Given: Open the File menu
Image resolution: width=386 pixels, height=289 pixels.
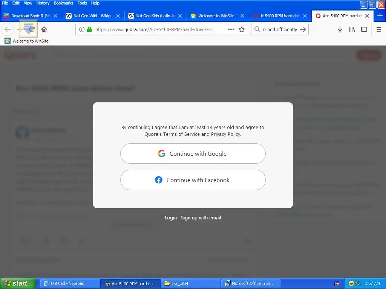Looking at the screenshot, I should [x=5, y=3].
